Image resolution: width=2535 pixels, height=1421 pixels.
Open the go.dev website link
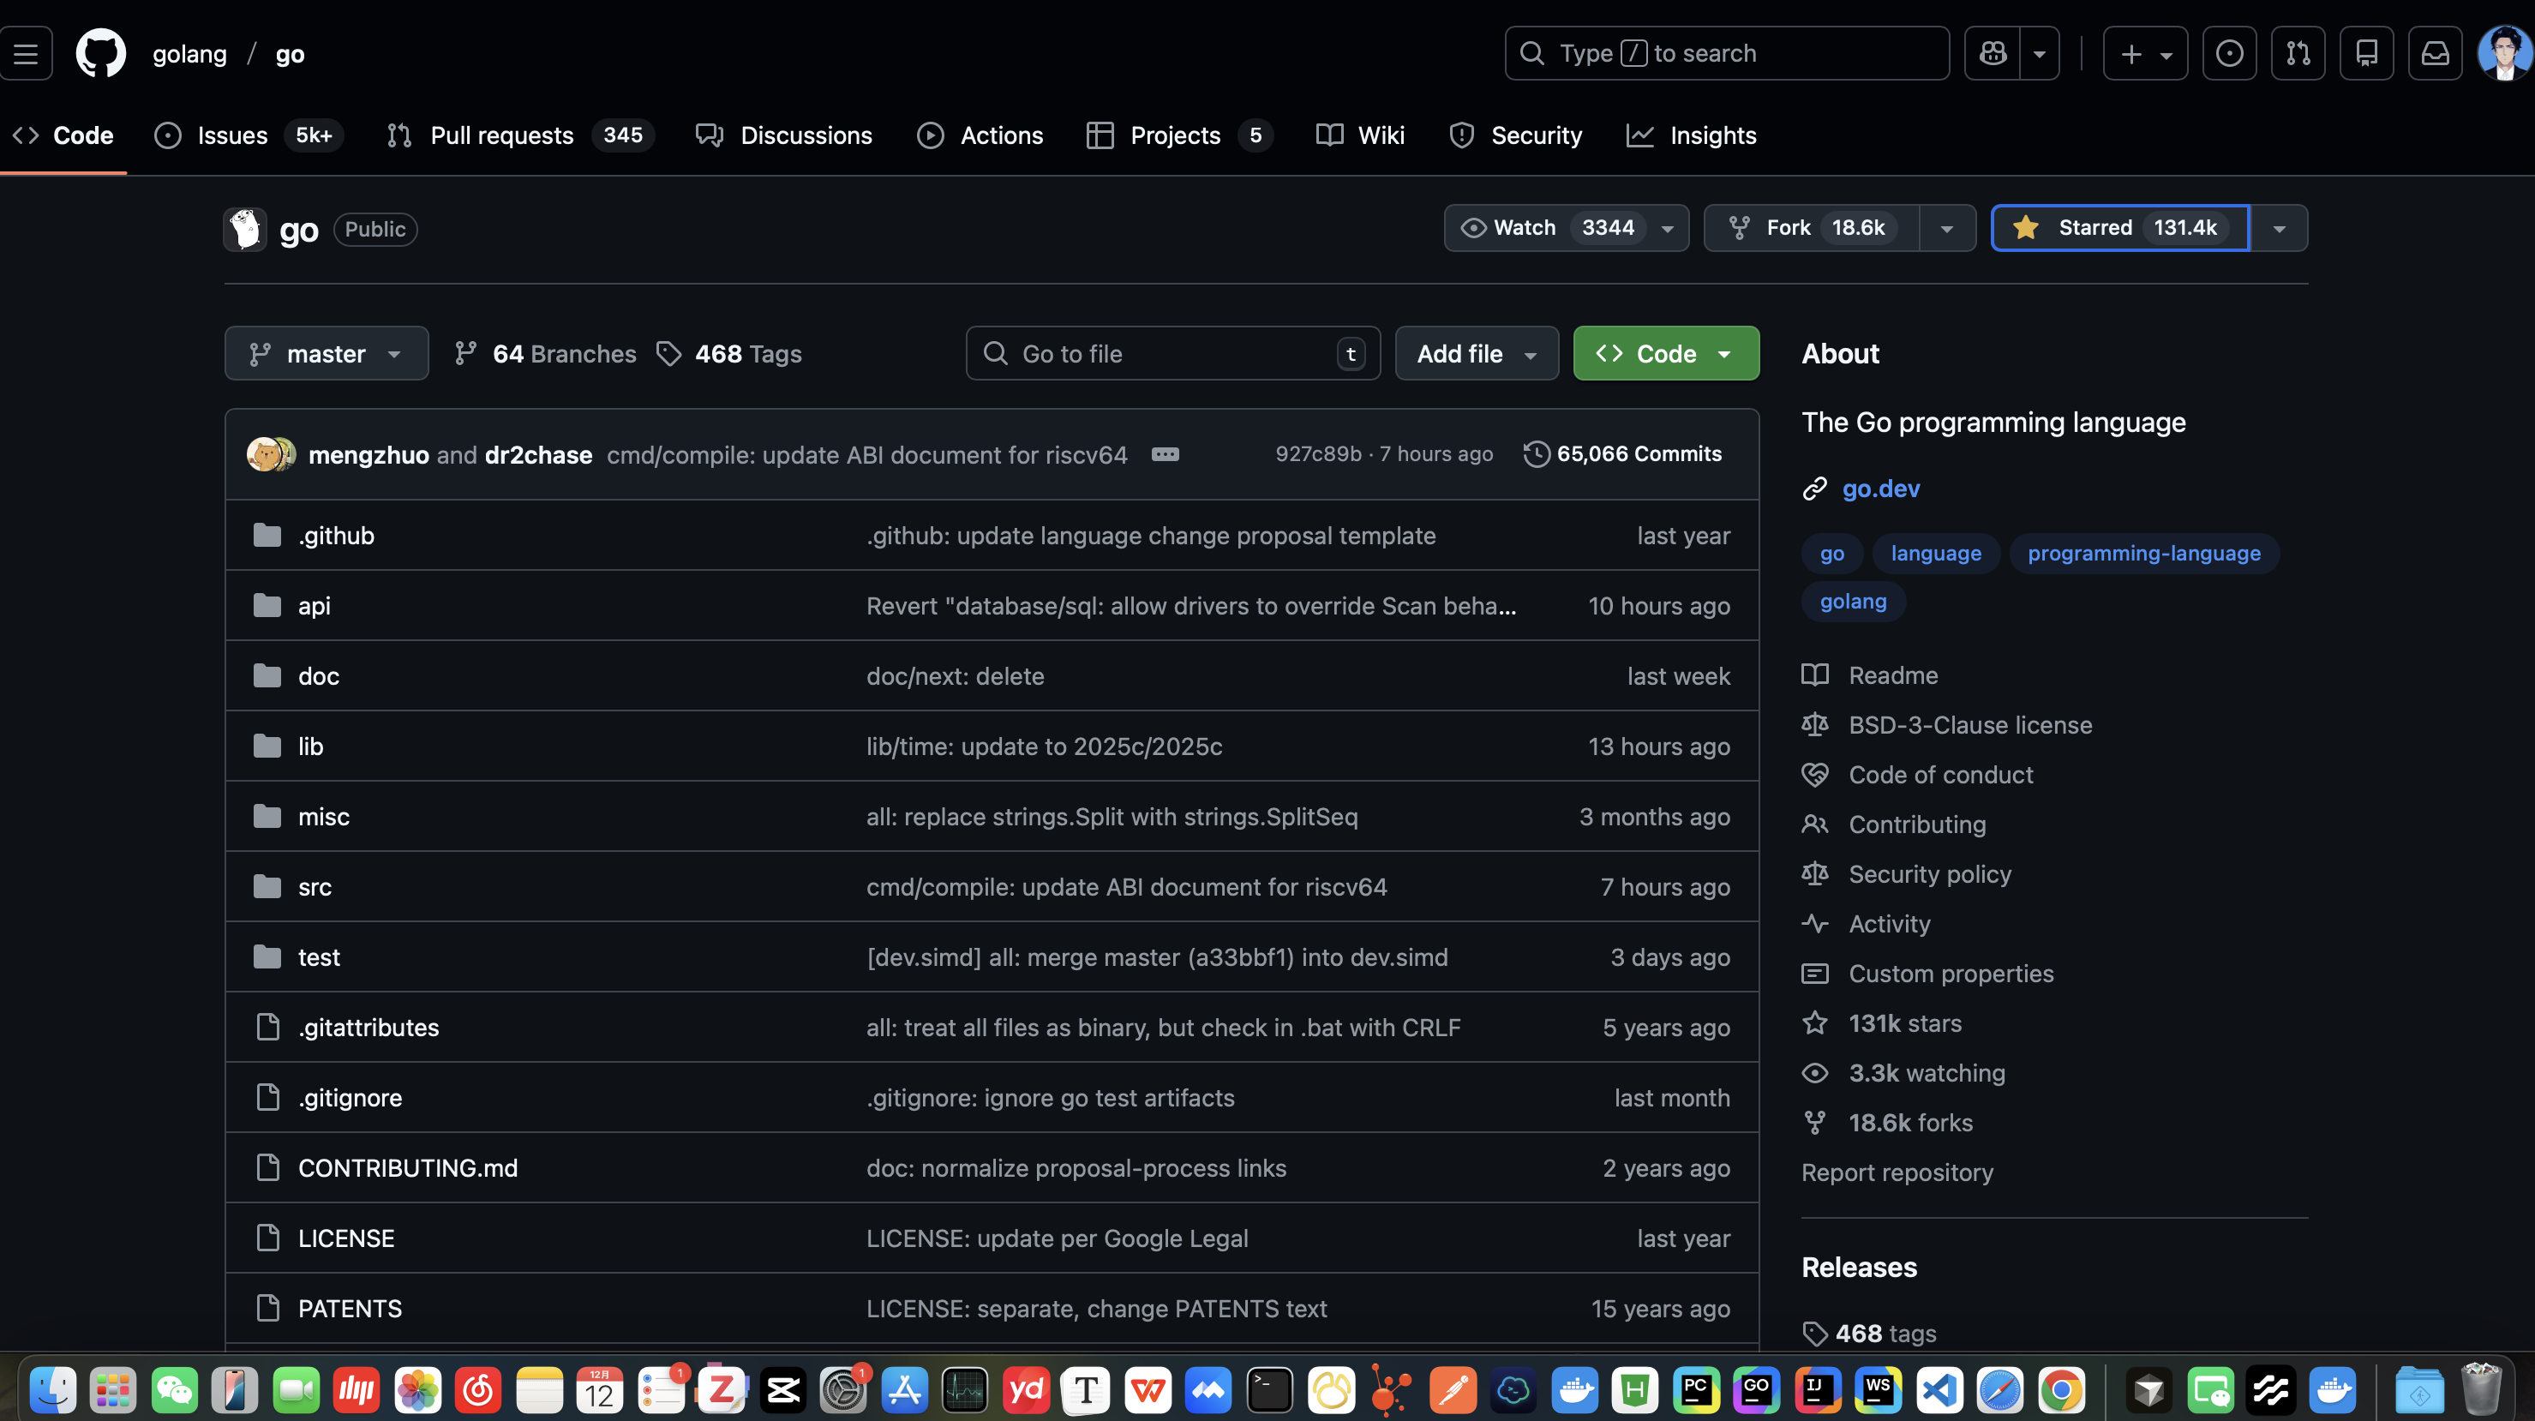[1879, 489]
